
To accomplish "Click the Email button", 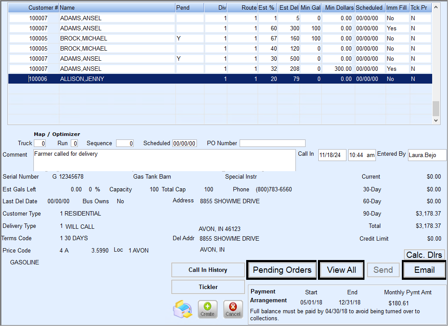I will [424, 270].
